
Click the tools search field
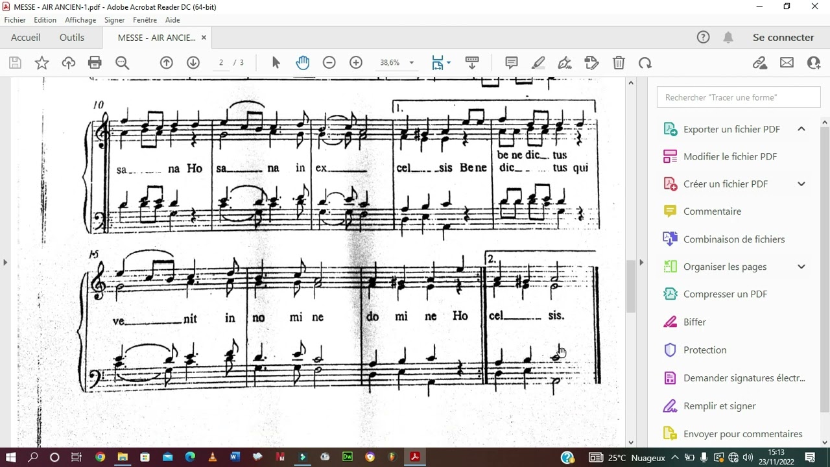click(x=739, y=97)
